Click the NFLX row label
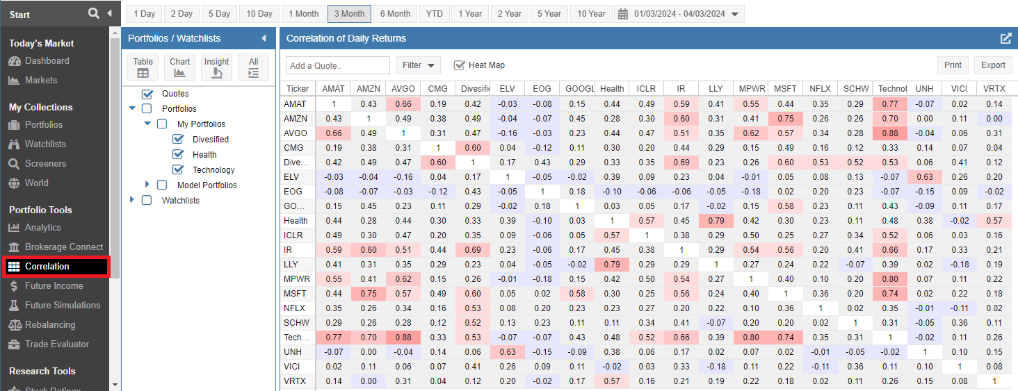Screen dimensions: 1018x391 pos(298,308)
